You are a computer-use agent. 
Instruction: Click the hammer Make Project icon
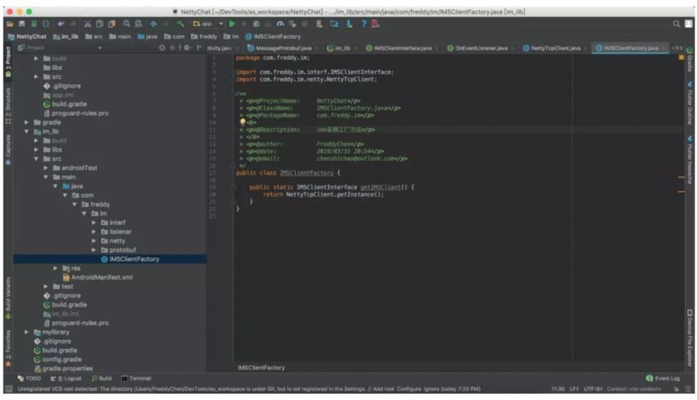coord(181,24)
